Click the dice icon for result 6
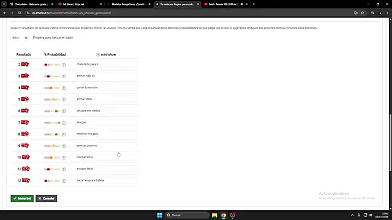 point(25,111)
